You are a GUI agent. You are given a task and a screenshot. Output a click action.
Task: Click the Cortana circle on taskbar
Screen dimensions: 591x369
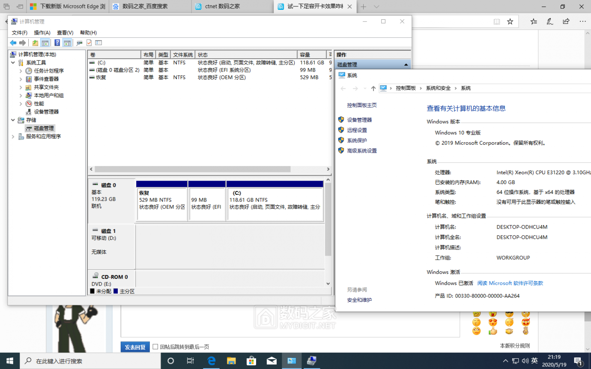(x=170, y=361)
